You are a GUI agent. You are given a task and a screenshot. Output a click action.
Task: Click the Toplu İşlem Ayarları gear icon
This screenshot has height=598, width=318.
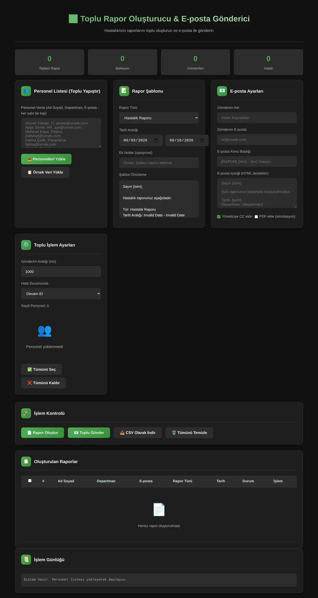[x=26, y=245]
